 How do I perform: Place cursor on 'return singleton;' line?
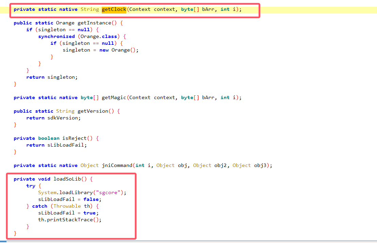[52, 77]
